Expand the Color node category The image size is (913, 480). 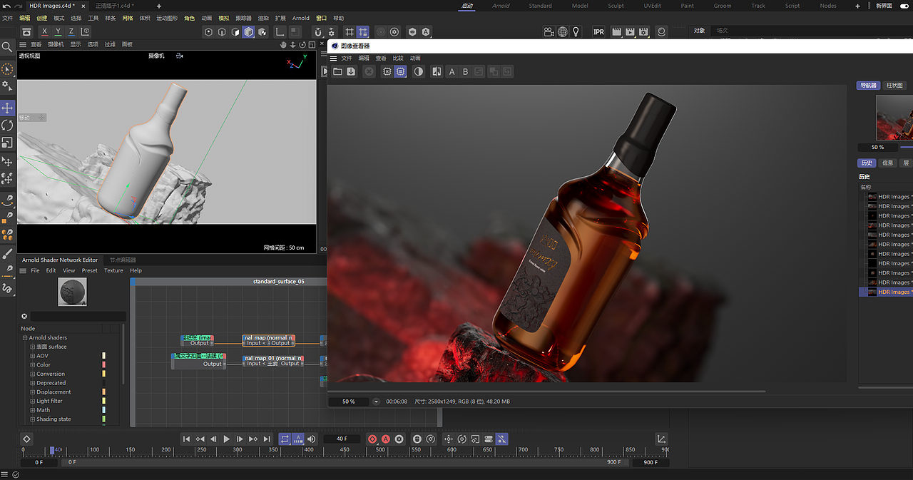(32, 364)
